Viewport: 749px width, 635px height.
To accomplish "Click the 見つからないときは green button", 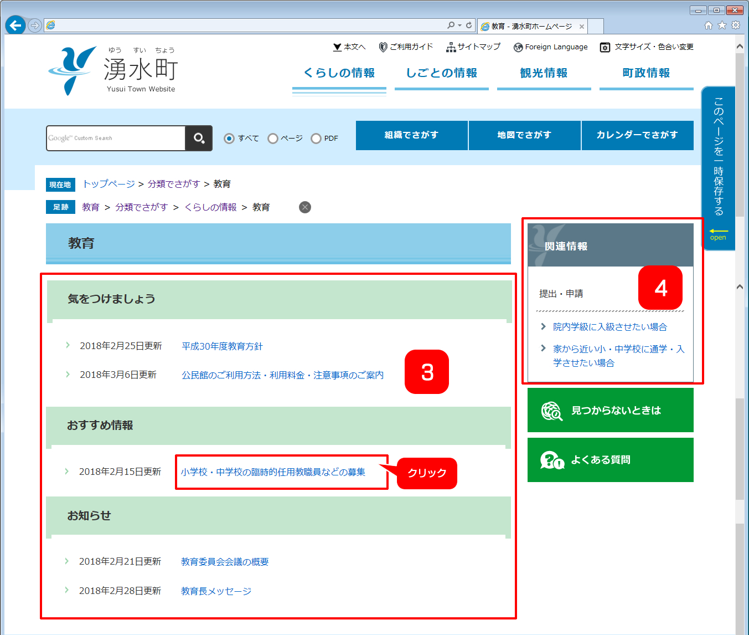I will coord(611,410).
